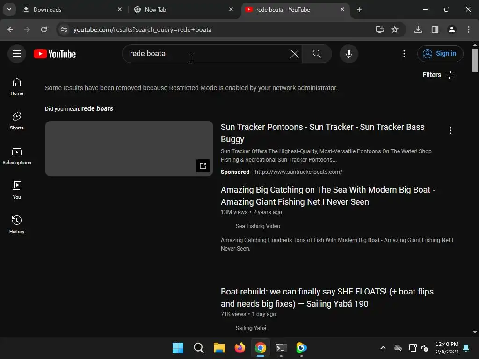479x359 pixels.
Task: Open Shorts from sidebar
Action: point(17,121)
